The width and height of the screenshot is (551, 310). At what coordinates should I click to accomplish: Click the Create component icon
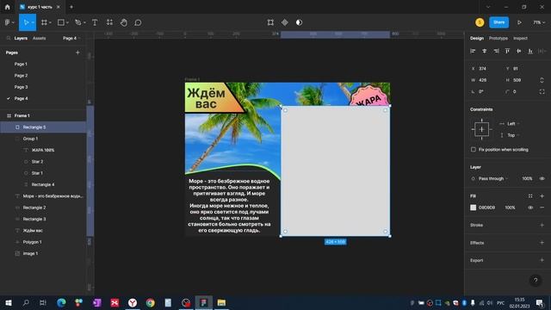point(285,22)
